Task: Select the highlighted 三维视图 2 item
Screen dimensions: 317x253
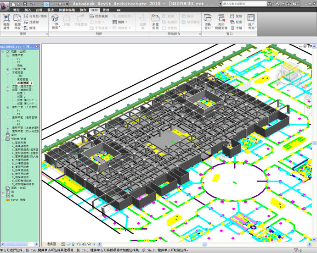Action: pos(25,83)
